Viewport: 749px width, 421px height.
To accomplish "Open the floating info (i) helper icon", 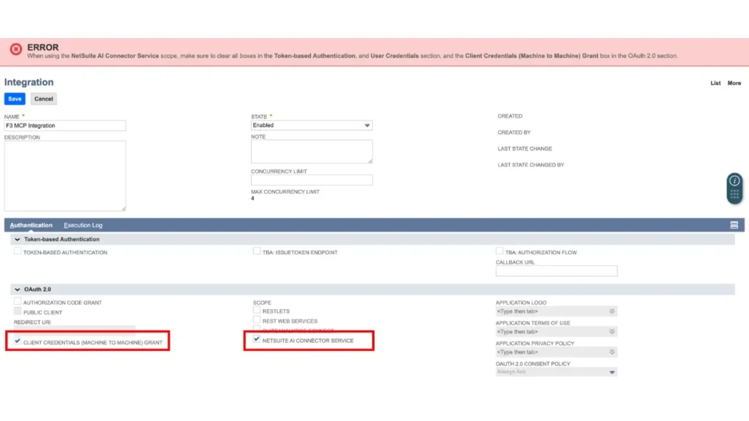I will pyautogui.click(x=734, y=180).
